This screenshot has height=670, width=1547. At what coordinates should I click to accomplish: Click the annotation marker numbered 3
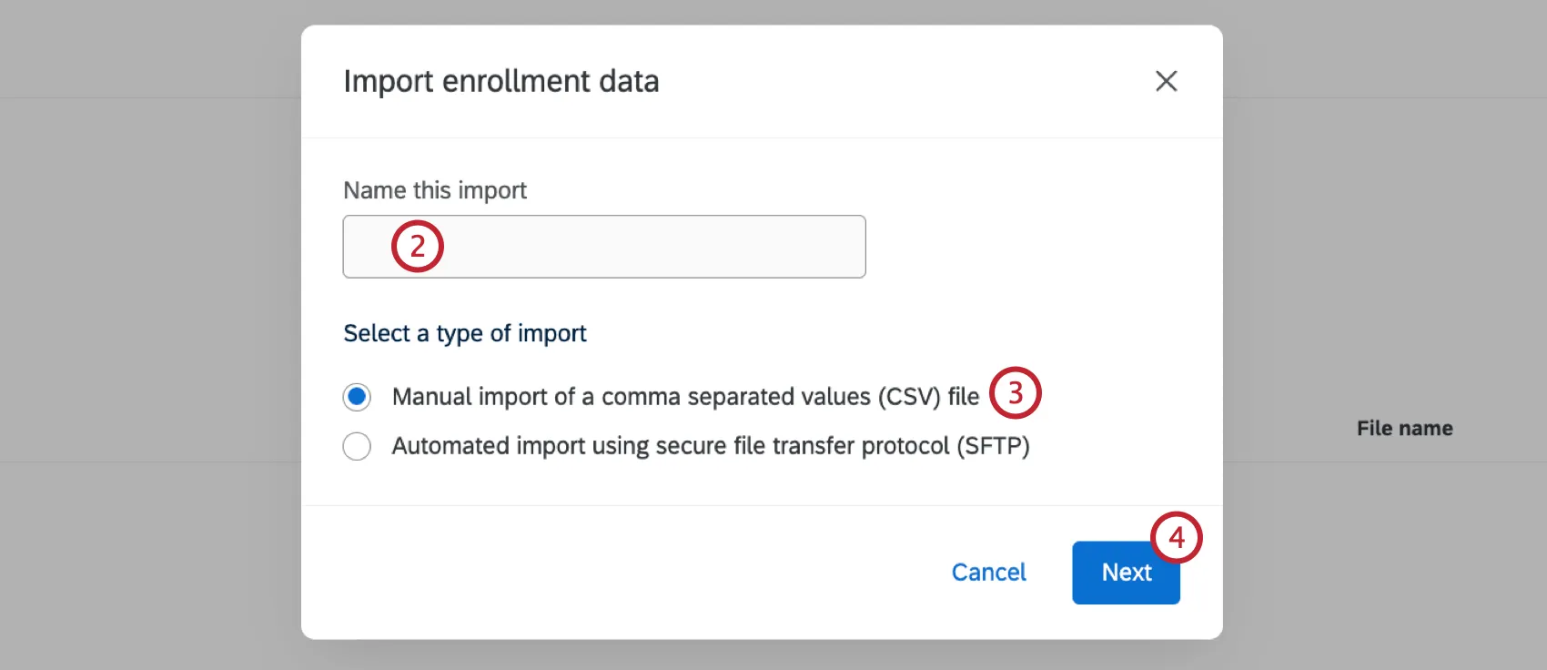pyautogui.click(x=1015, y=393)
